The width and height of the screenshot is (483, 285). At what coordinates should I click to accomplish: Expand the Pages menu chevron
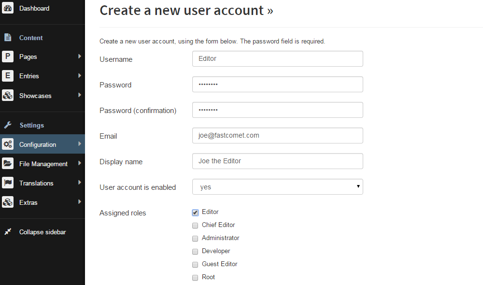pyautogui.click(x=80, y=57)
